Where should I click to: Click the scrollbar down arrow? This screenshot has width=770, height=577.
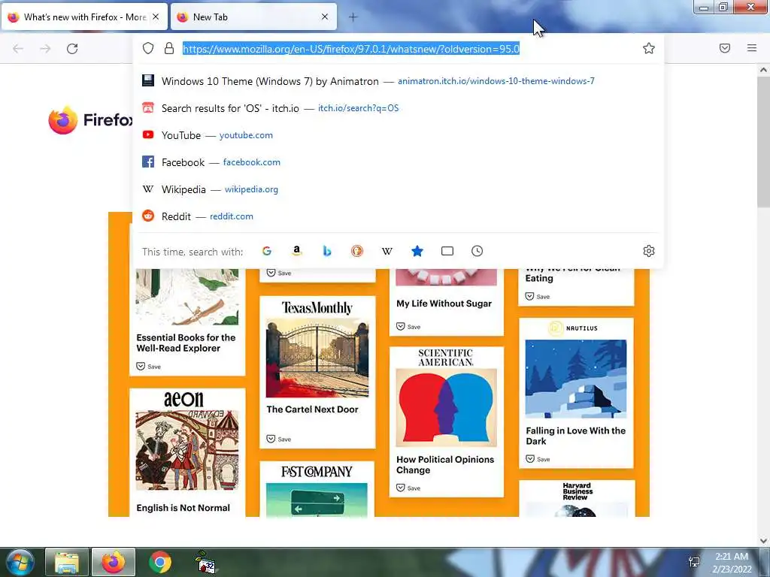pos(763,541)
